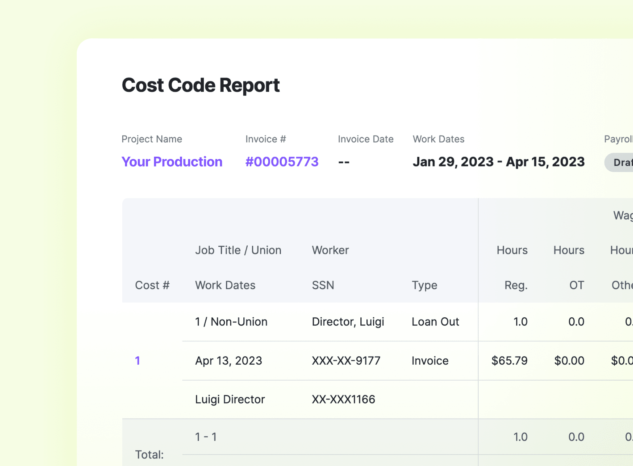The height and width of the screenshot is (466, 633).
Task: Select the Work Dates range Jan 29 - Apr 15
Action: pos(498,161)
